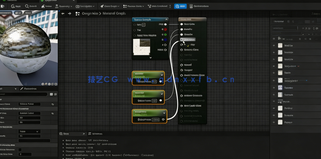Collapse the bottom green constant node with its chevron
This screenshot has height=159, width=321.
pos(164,113)
